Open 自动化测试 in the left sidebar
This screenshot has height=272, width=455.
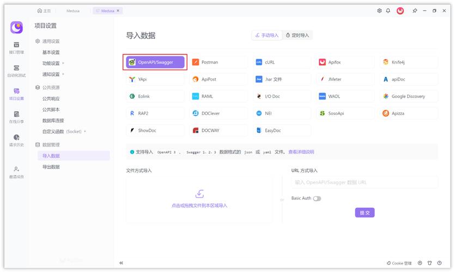[16, 71]
